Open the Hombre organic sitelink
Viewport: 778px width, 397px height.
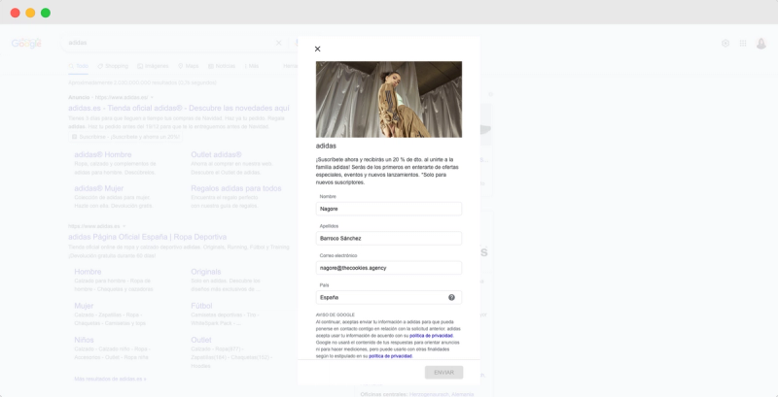coord(88,272)
